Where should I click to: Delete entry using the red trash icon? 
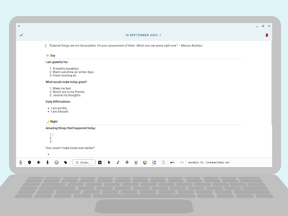pyautogui.click(x=267, y=35)
